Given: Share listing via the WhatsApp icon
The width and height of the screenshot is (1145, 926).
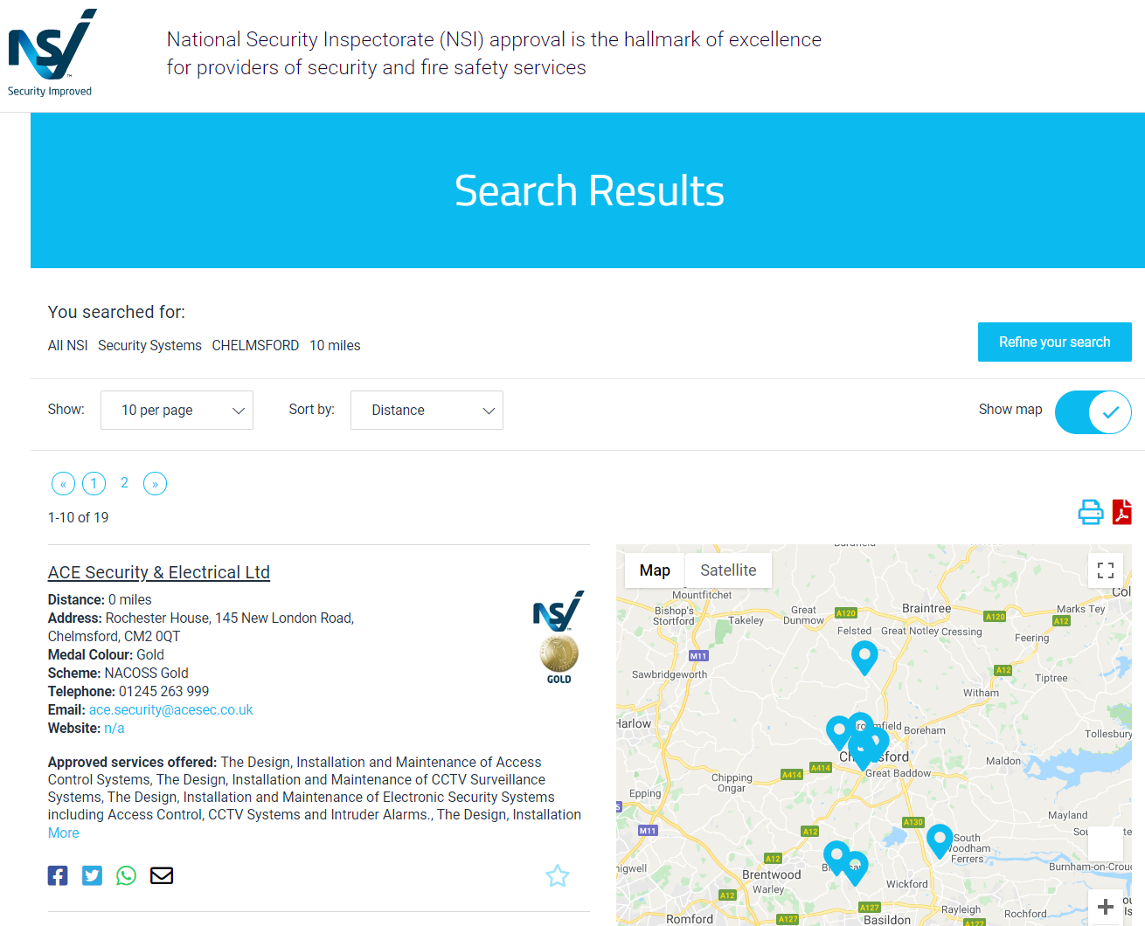Looking at the screenshot, I should pyautogui.click(x=126, y=875).
